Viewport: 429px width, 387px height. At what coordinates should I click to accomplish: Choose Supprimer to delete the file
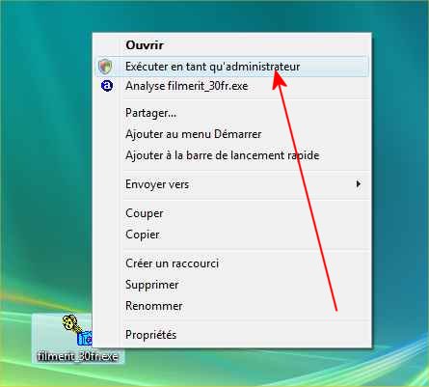click(x=152, y=285)
